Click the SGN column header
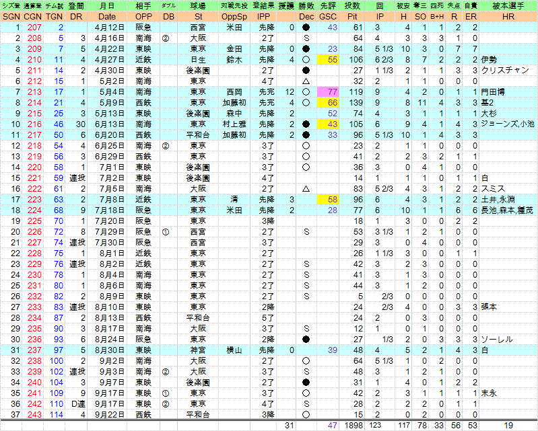 pyautogui.click(x=11, y=17)
